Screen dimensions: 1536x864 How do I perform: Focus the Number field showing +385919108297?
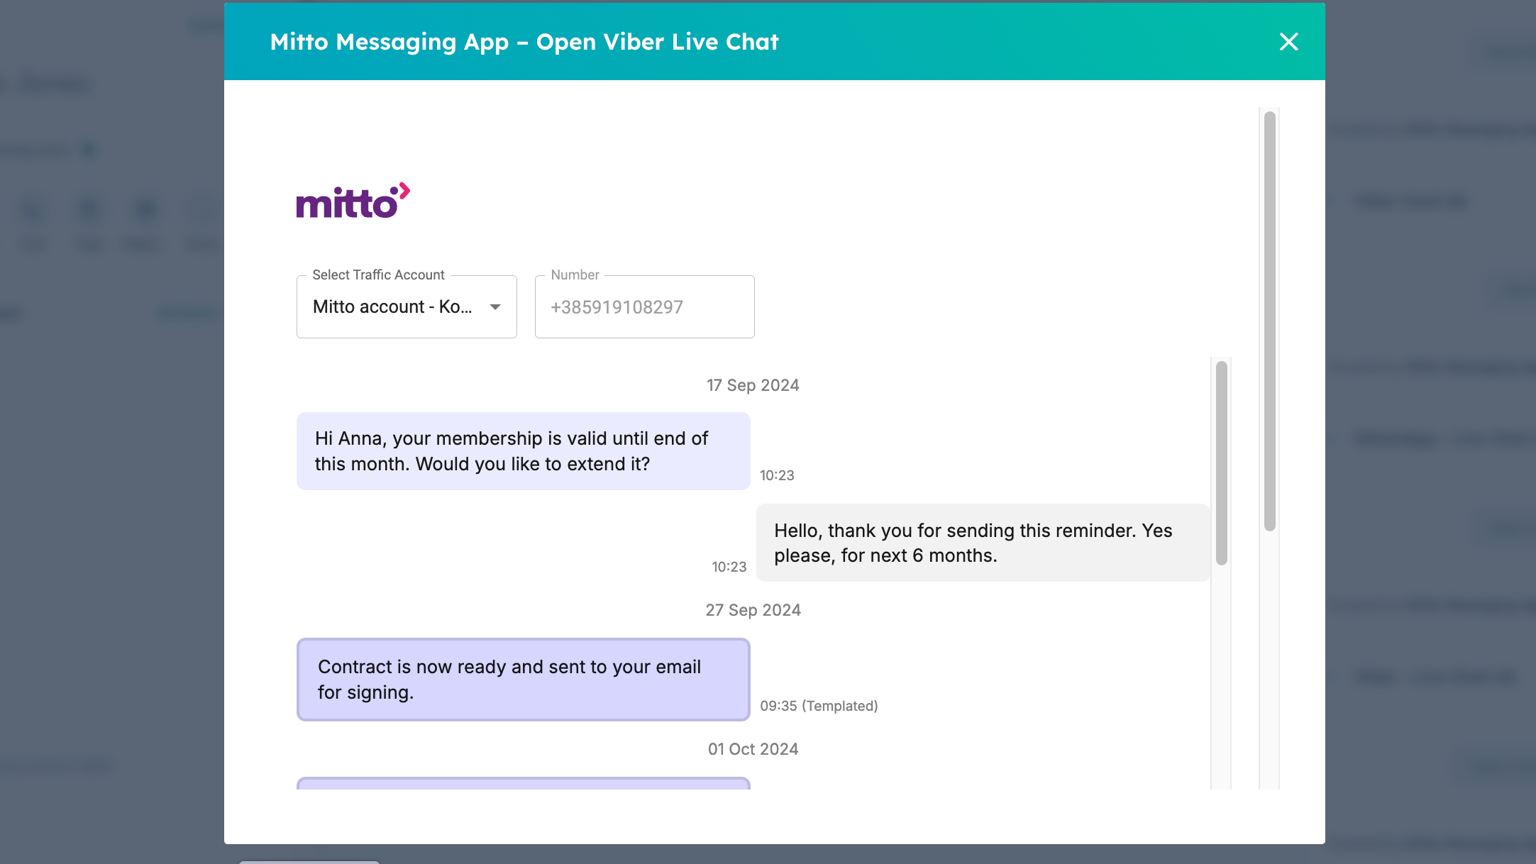(x=643, y=307)
